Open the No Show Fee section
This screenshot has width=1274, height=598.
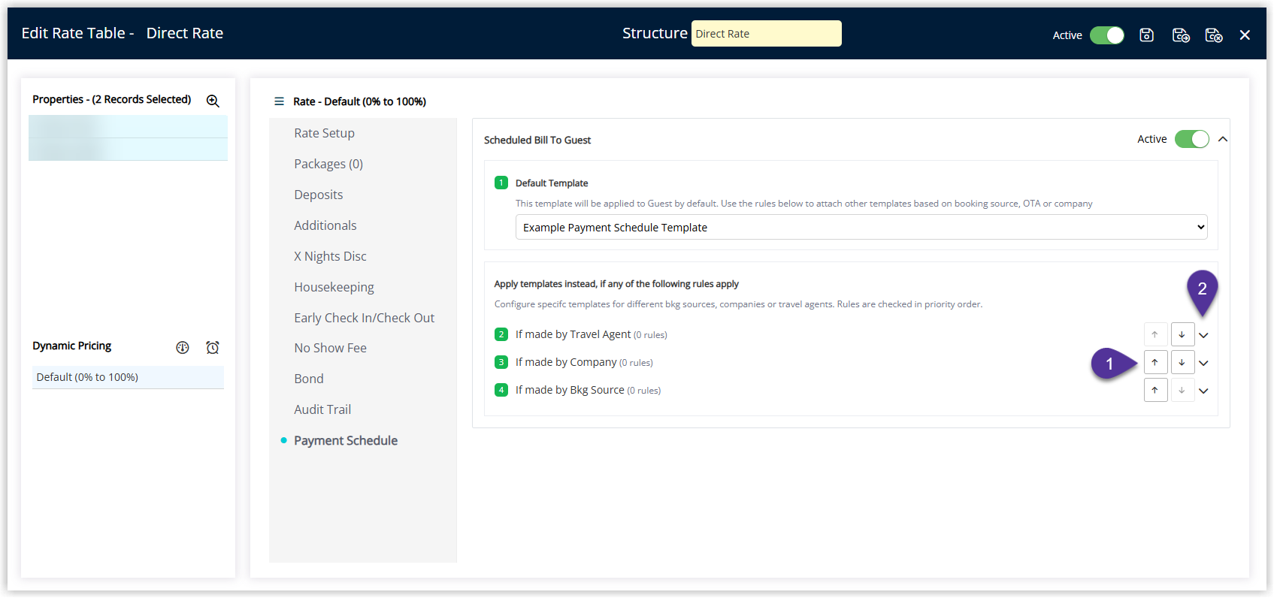click(330, 348)
